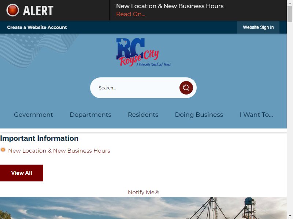The height and width of the screenshot is (219, 293).
Task: Click the scrollbar up arrow
Action: [290, 3]
